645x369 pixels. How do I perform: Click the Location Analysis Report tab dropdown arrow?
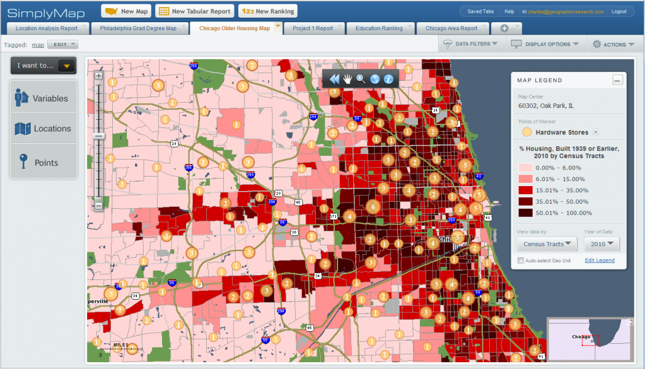click(x=84, y=28)
